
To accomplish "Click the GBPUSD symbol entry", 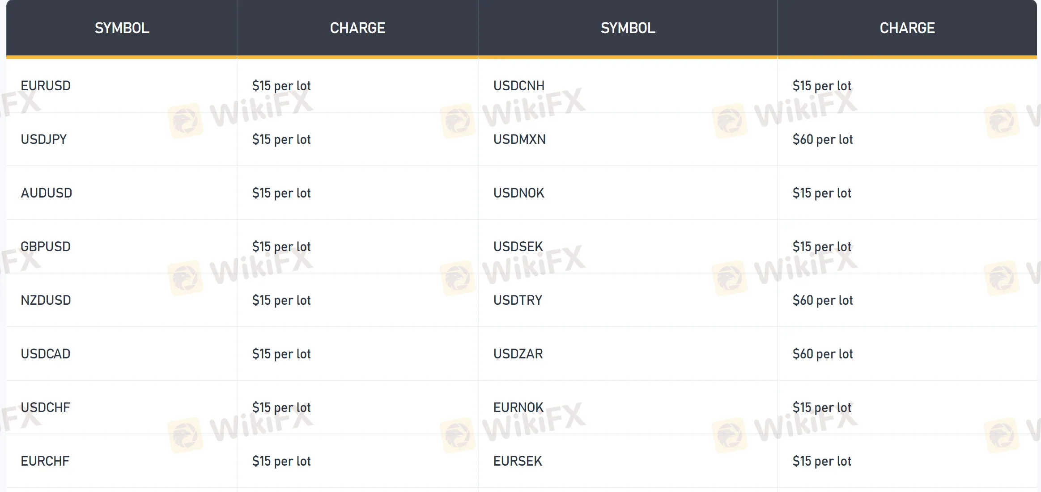I will tap(46, 246).
